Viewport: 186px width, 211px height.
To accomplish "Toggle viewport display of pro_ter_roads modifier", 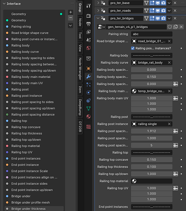I will (x=158, y=11).
